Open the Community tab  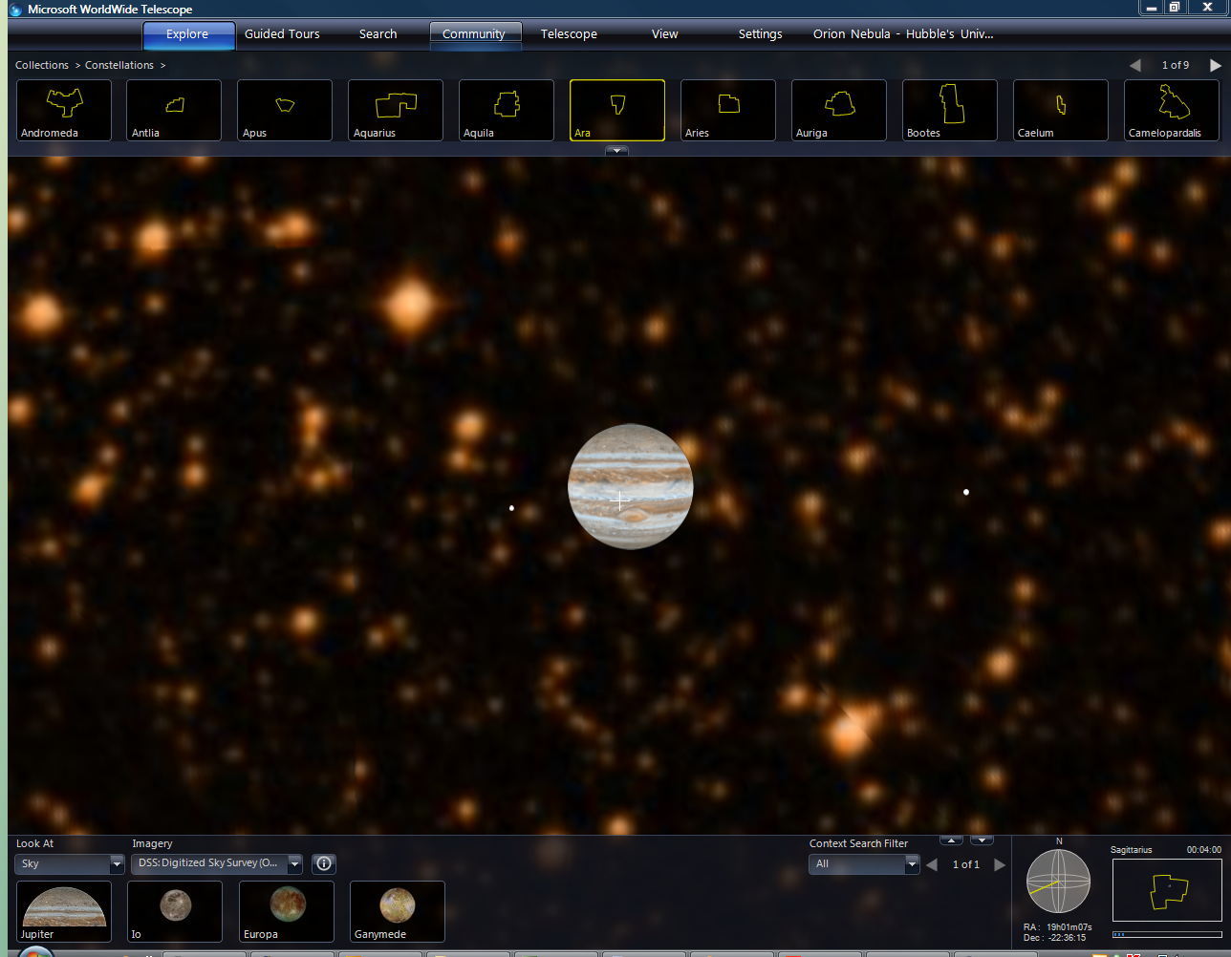point(475,34)
